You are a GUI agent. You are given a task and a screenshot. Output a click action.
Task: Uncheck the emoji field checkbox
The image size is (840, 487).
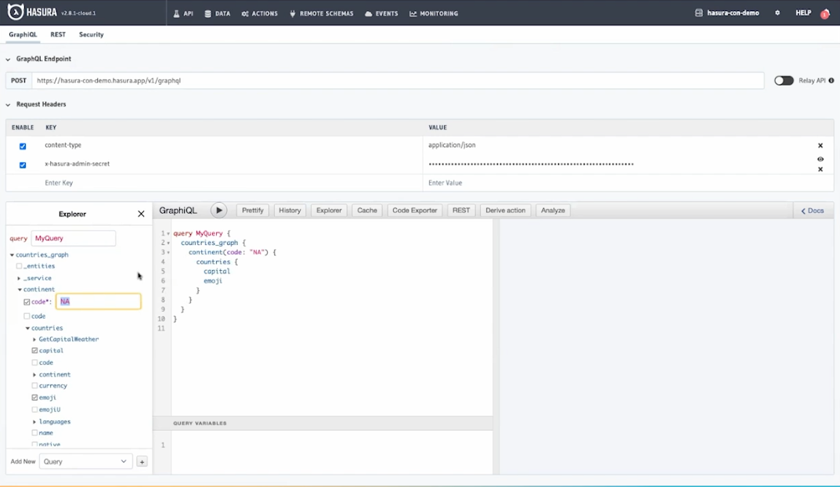35,398
